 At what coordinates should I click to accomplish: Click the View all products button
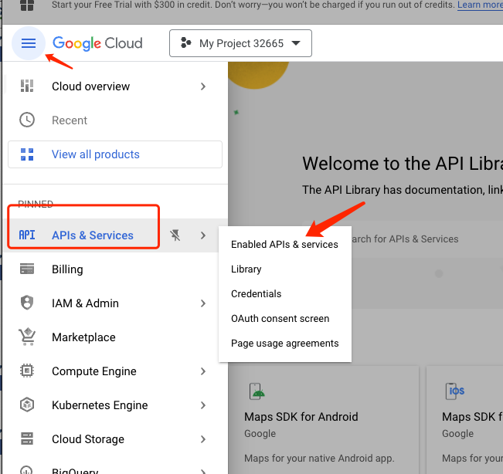pyautogui.click(x=115, y=154)
